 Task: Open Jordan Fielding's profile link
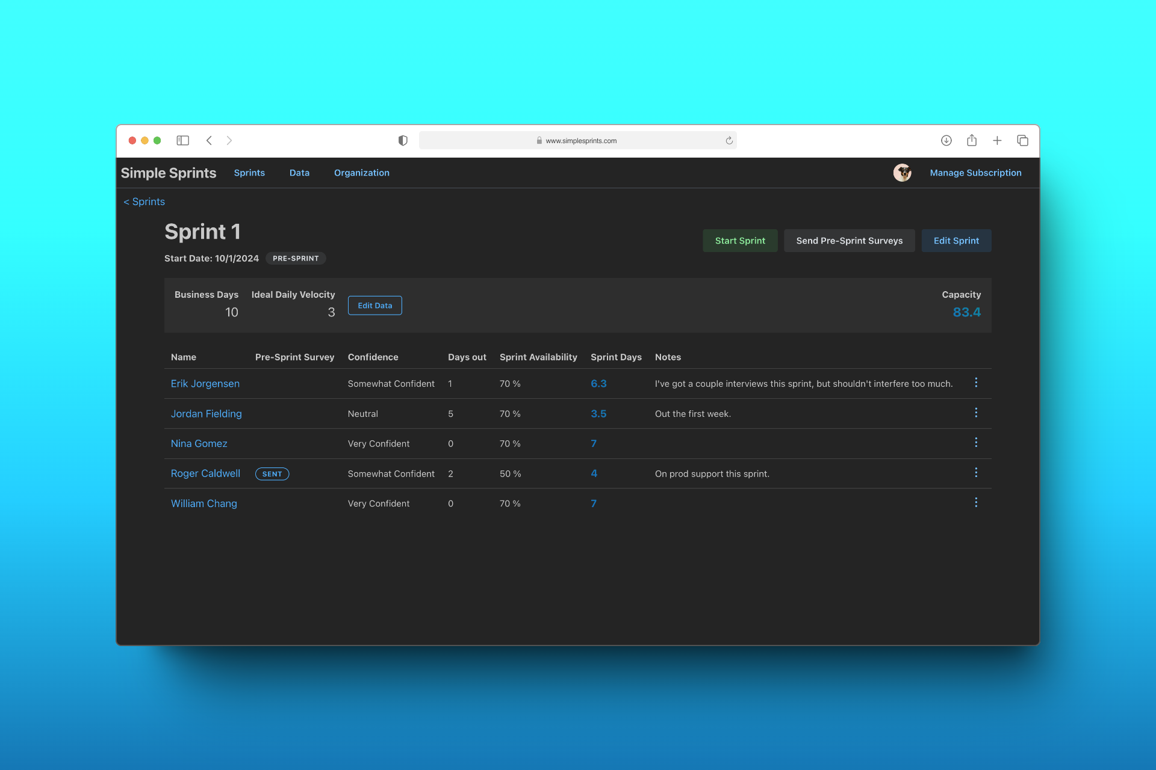tap(206, 414)
